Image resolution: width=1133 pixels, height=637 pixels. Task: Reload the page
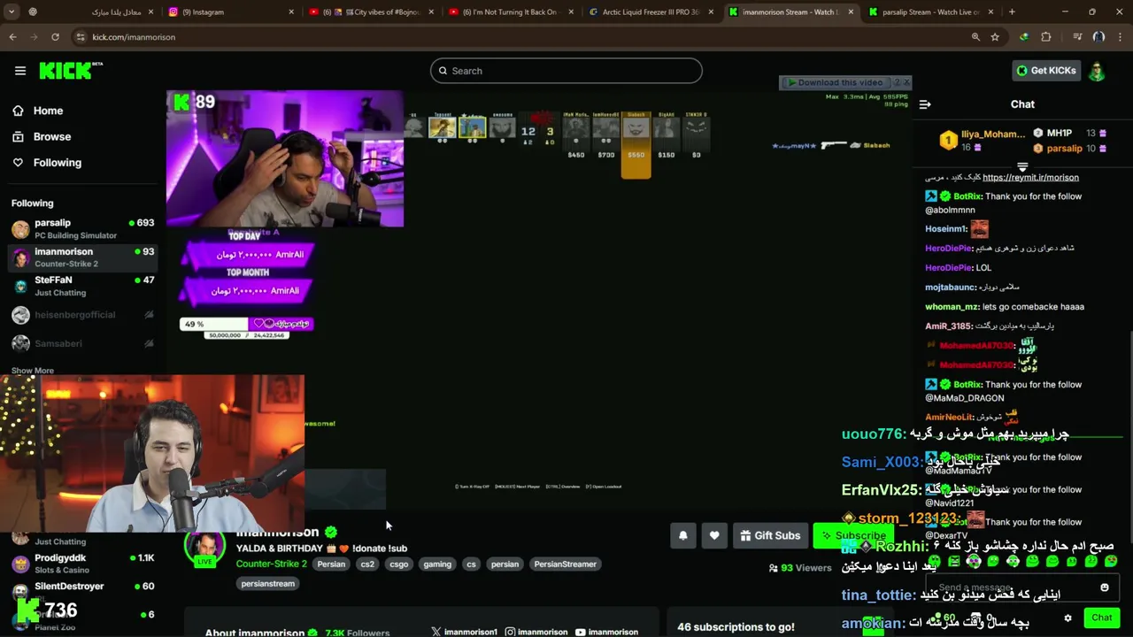[x=55, y=37]
